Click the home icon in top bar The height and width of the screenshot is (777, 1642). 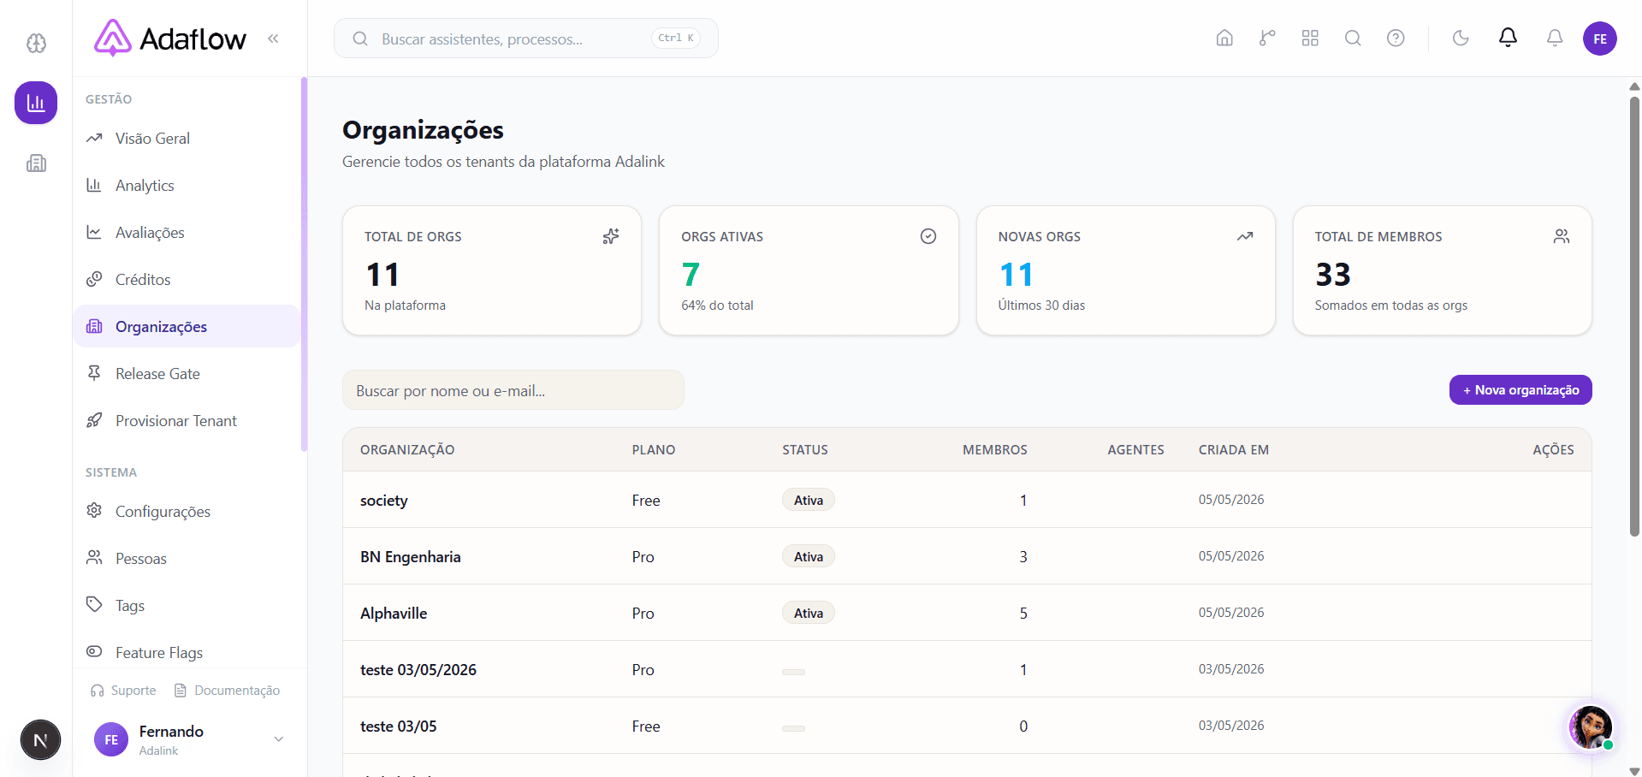coord(1224,38)
